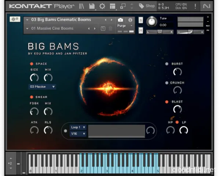Delete snapshot trash icon
This screenshot has height=176, width=220.
(x=110, y=29)
